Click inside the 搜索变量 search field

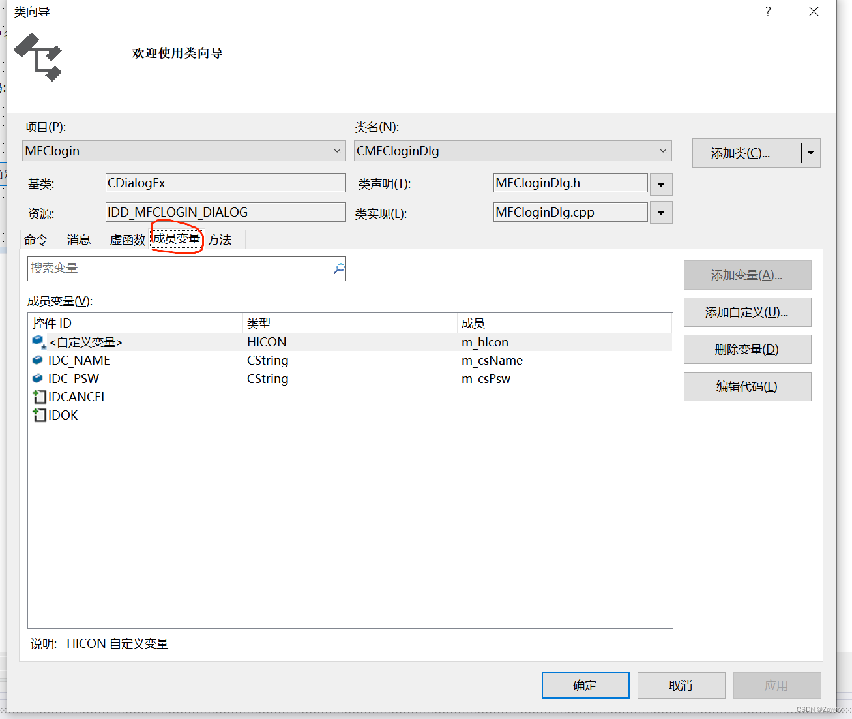pyautogui.click(x=163, y=268)
